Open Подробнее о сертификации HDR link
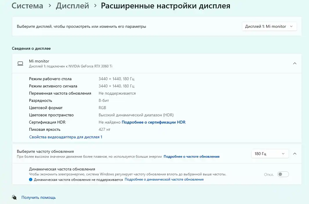Viewport: 309px width, 204px height. [x=153, y=122]
